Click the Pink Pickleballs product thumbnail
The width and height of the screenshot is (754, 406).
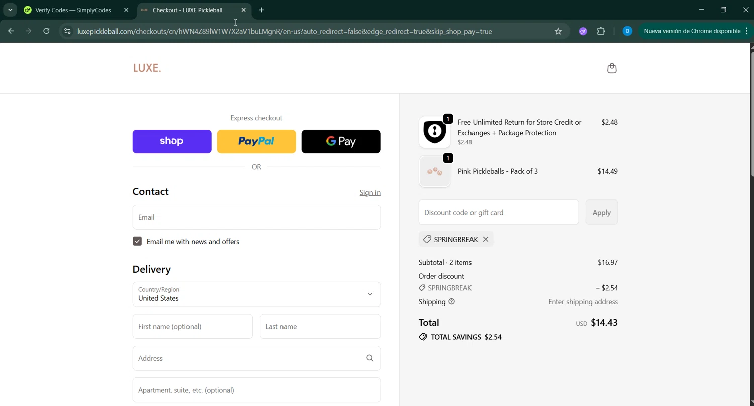click(435, 171)
